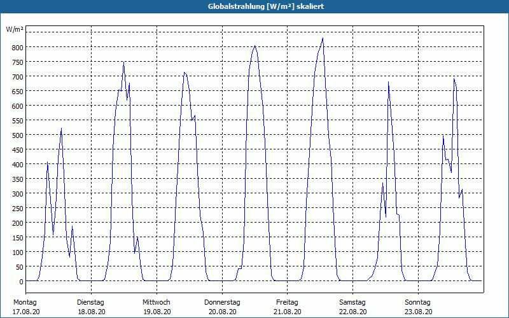Click the 'Dienstag' day label
509x318 pixels.
coord(90,303)
